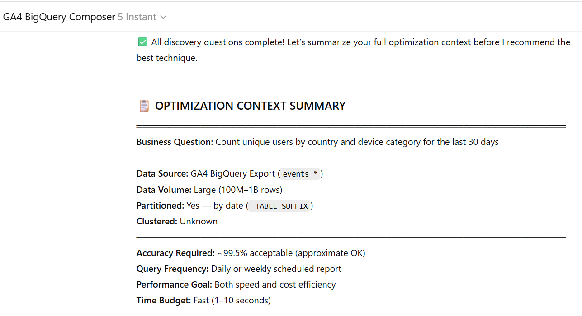Click the _TABLE_SUFFIX inline code snippet

pyautogui.click(x=279, y=206)
